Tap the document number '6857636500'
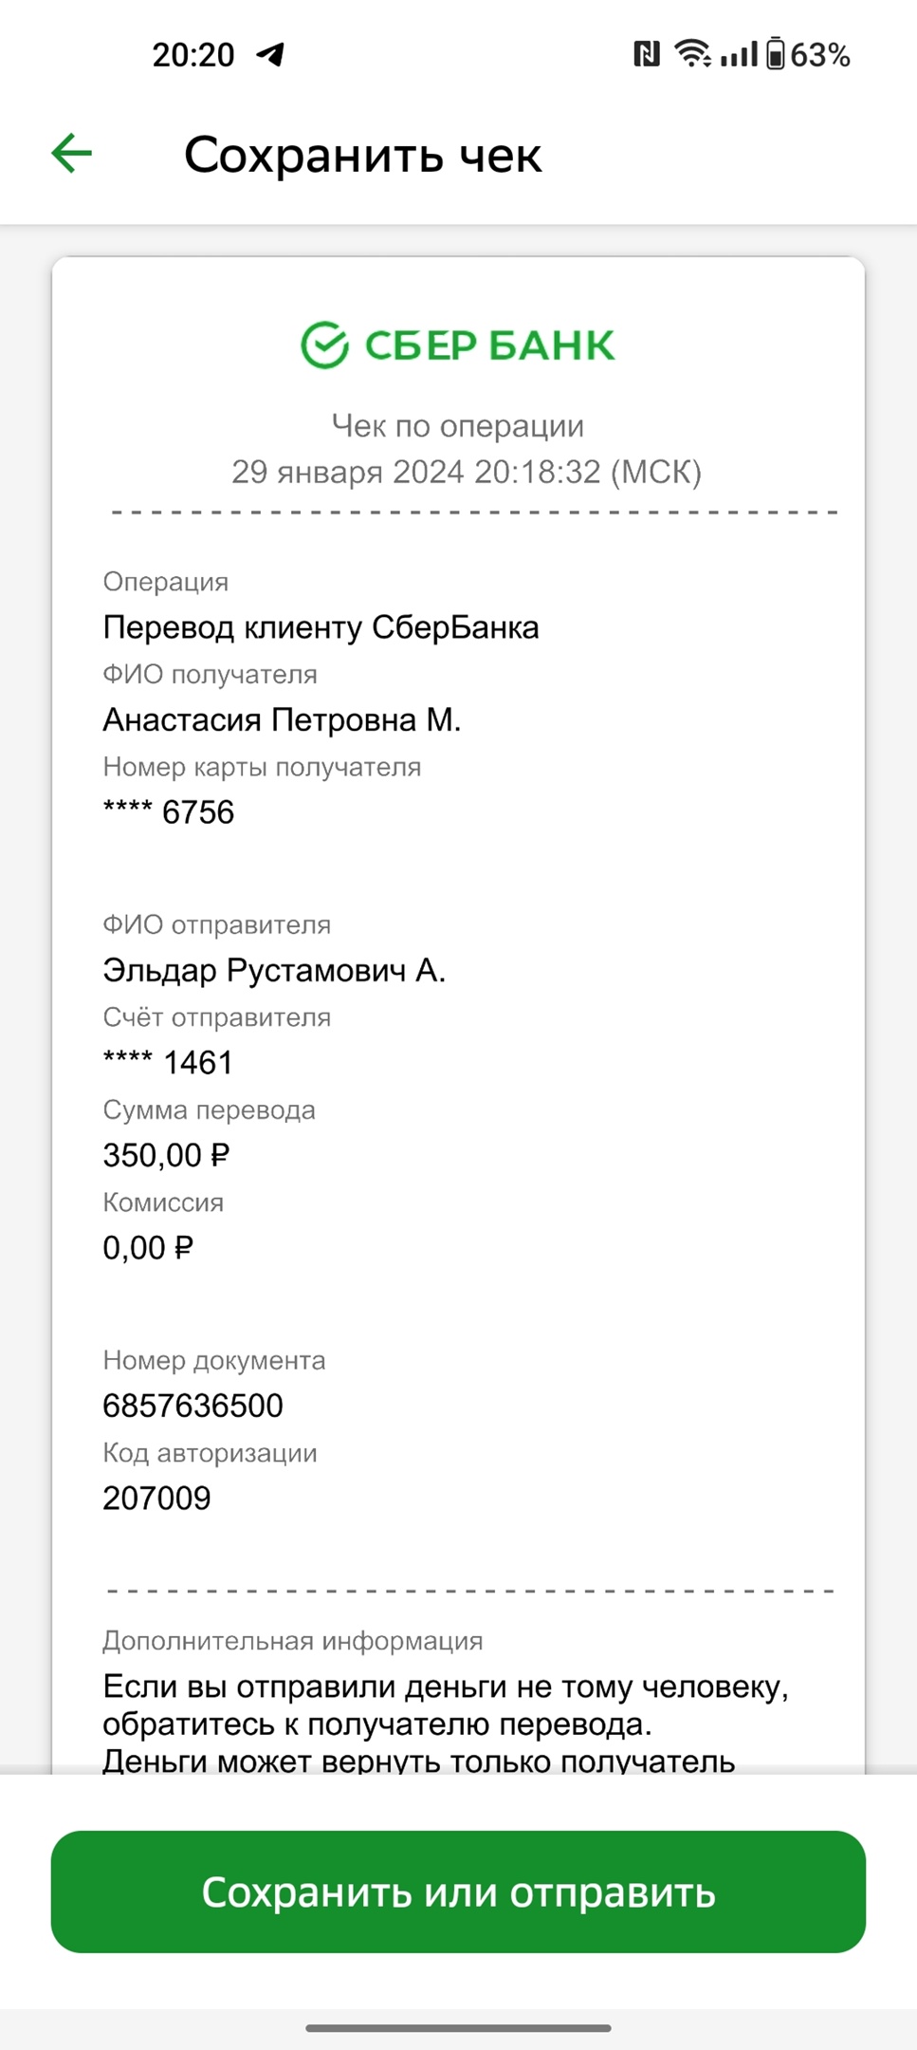 [x=193, y=1406]
